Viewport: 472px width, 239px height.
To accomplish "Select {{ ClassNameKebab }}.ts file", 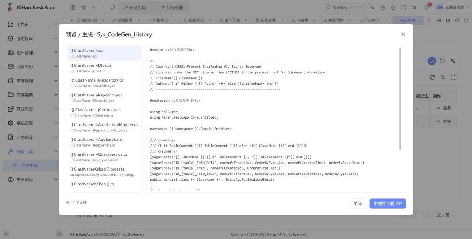I will click(104, 184).
